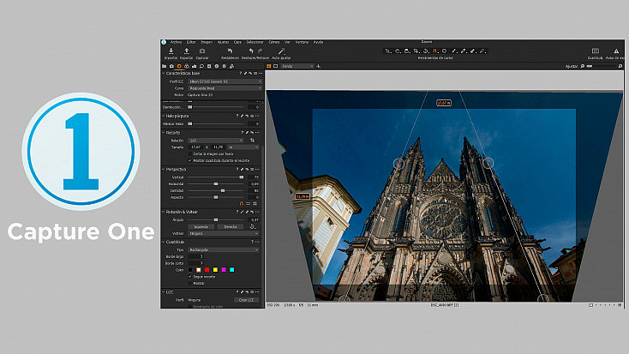Open the Perfil ICC dropdown
The height and width of the screenshot is (354, 629).
[x=225, y=81]
